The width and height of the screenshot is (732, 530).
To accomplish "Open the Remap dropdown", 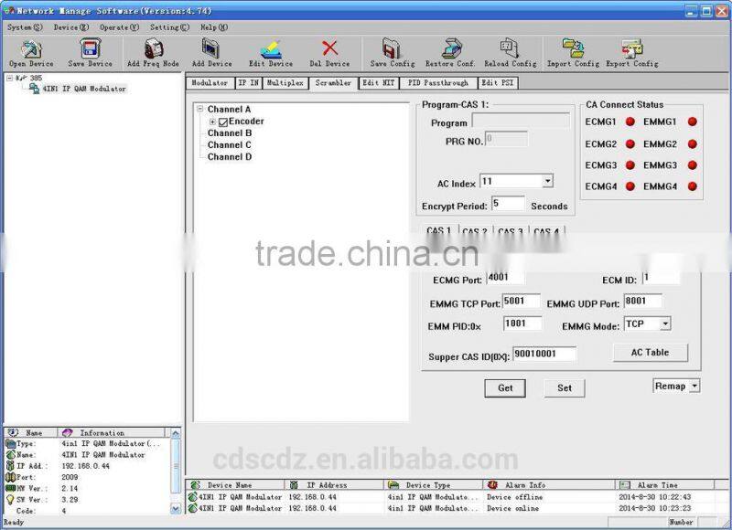I will coord(694,387).
